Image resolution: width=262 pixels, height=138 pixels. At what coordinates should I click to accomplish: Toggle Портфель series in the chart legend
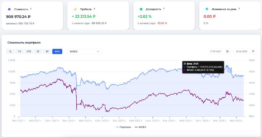123,127
